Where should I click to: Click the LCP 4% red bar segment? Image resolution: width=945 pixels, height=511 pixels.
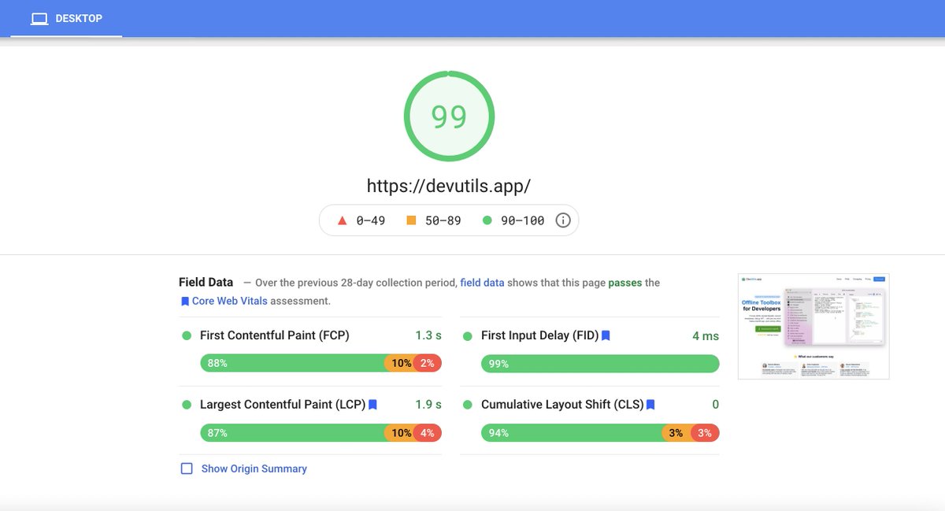pos(428,432)
